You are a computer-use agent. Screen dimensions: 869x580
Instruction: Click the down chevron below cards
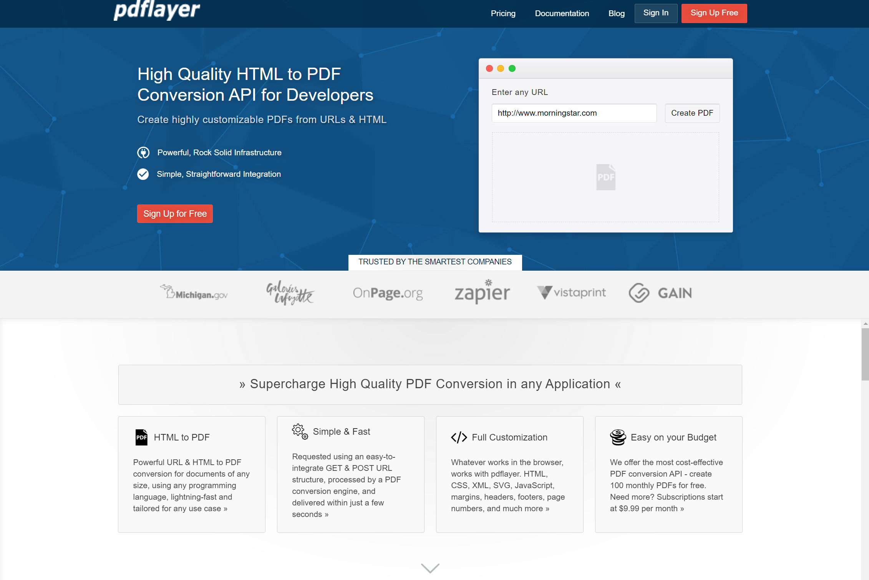pos(430,568)
